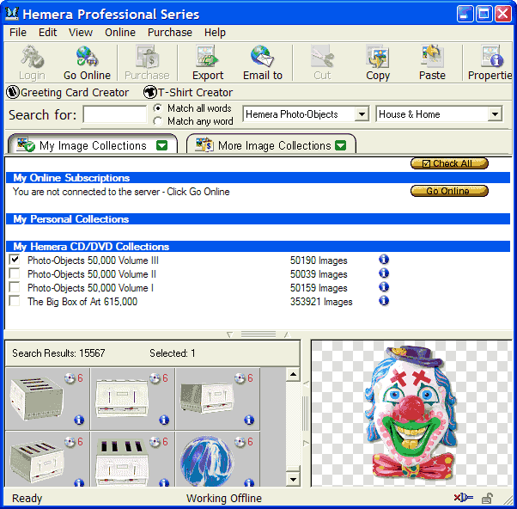517x509 pixels.
Task: Click gold Go Online button in subscriptions
Action: [x=449, y=191]
